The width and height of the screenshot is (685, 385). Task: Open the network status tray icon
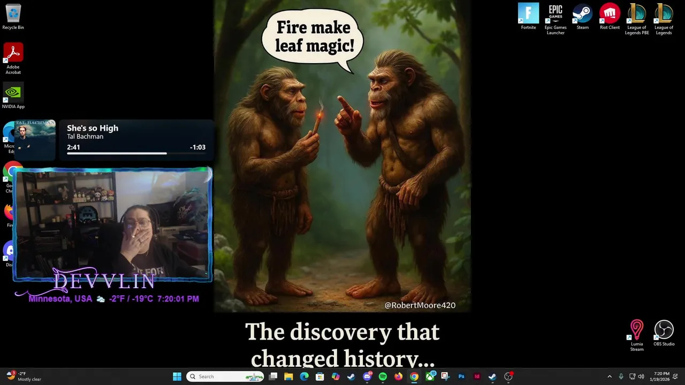pyautogui.click(x=632, y=376)
